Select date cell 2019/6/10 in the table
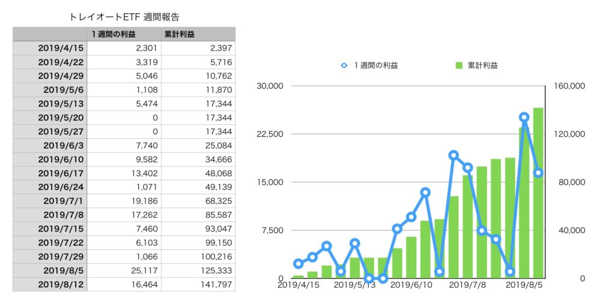Viewport: 615px width, 304px height. pyautogui.click(x=50, y=159)
